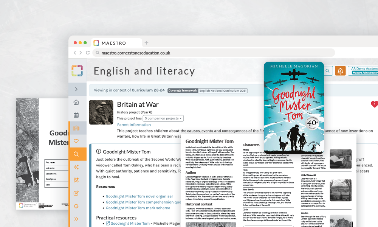378x227 pixels.
Task: Click the notification bell with badge 4
Action: click(340, 70)
